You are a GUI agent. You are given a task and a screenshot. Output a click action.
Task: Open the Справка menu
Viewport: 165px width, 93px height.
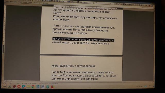click(x=45, y=3)
